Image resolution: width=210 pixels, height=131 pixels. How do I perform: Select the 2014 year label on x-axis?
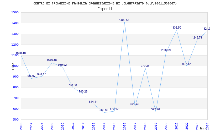(x=104, y=126)
